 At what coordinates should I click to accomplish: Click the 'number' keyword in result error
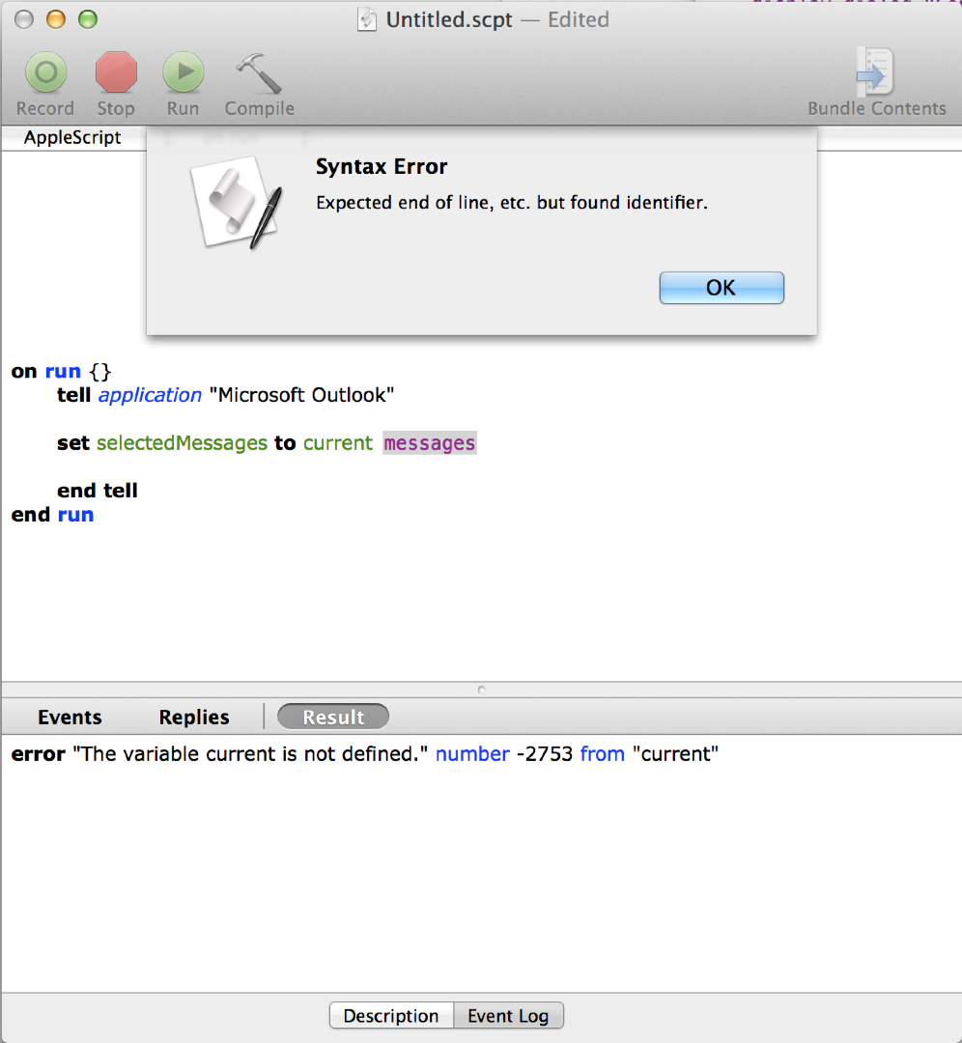pyautogui.click(x=472, y=754)
